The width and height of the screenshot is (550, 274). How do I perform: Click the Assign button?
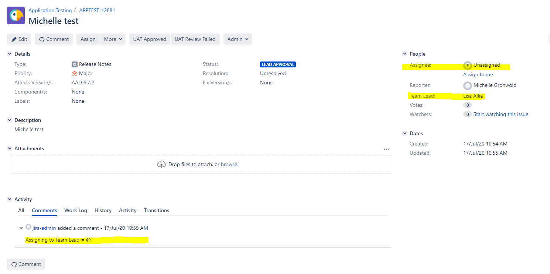tap(88, 39)
